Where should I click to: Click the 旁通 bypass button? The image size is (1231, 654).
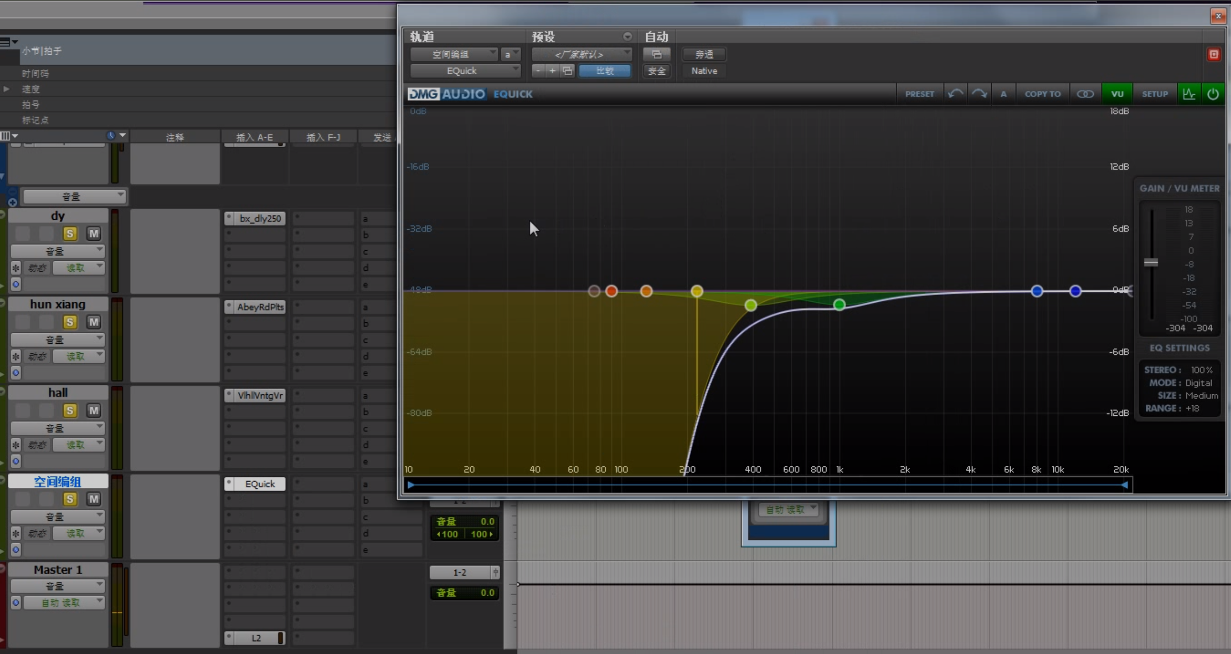(x=704, y=54)
